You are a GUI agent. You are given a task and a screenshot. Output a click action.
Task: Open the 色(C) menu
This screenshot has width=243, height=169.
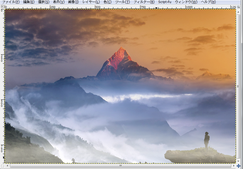pyautogui.click(x=108, y=2)
